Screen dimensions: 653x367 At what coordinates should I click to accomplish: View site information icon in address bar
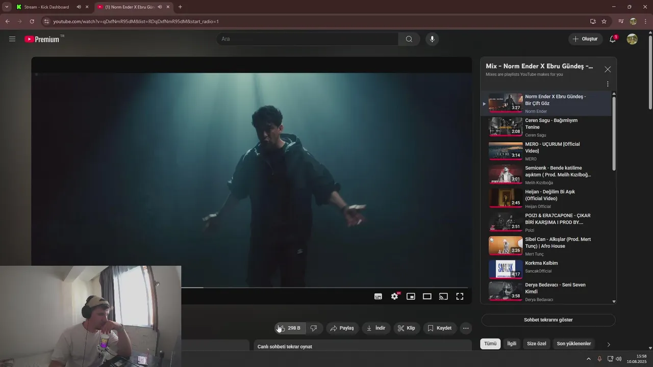point(46,21)
